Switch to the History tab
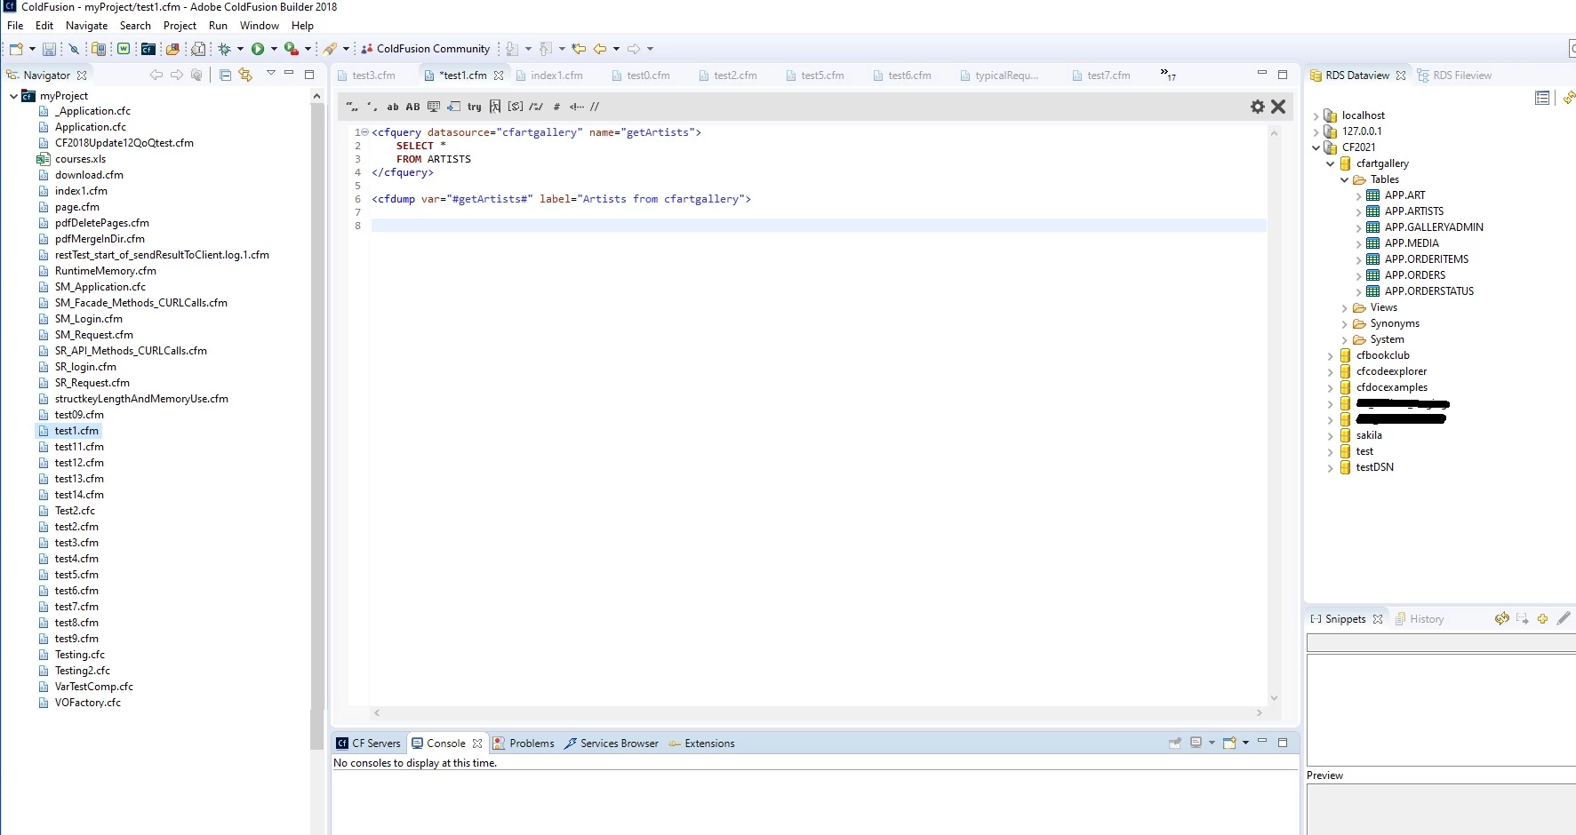This screenshot has height=835, width=1576. tap(1420, 619)
